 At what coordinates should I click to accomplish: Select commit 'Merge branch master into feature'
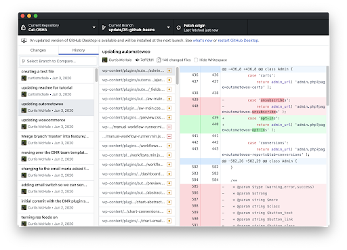pos(56,140)
